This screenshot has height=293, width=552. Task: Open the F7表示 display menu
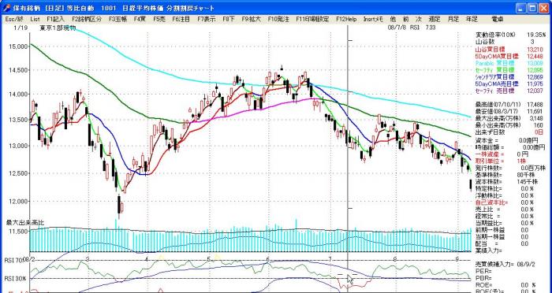(x=207, y=20)
